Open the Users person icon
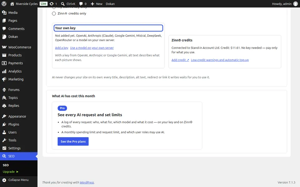Viewport: 300px width, 187px height. [4, 132]
